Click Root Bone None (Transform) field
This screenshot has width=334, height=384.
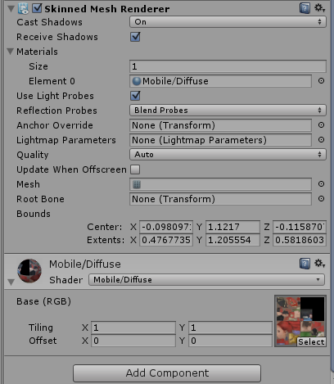220,199
